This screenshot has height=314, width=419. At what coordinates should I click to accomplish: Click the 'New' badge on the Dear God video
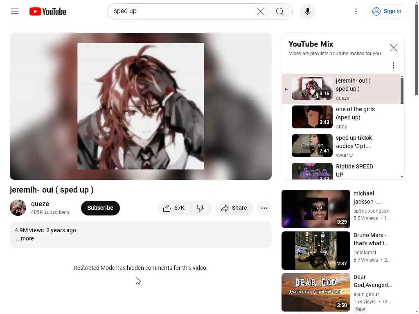pos(360,309)
